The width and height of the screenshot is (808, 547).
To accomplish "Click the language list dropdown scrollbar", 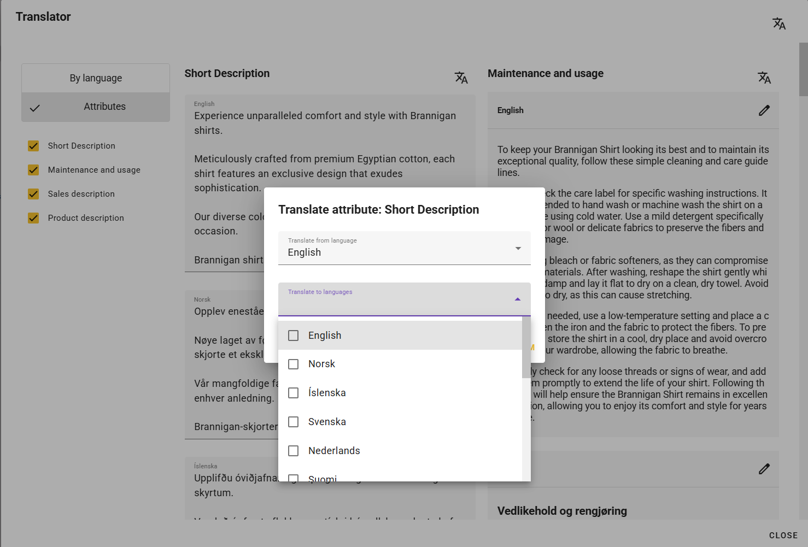I will pos(526,347).
